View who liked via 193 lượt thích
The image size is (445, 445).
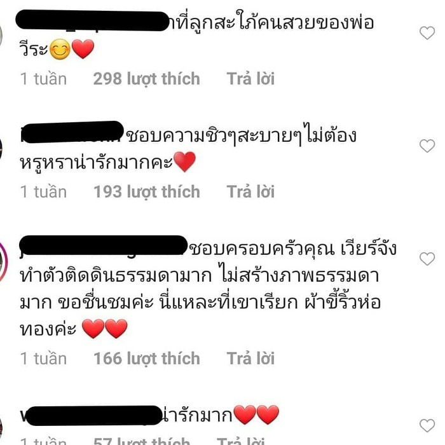(x=147, y=192)
